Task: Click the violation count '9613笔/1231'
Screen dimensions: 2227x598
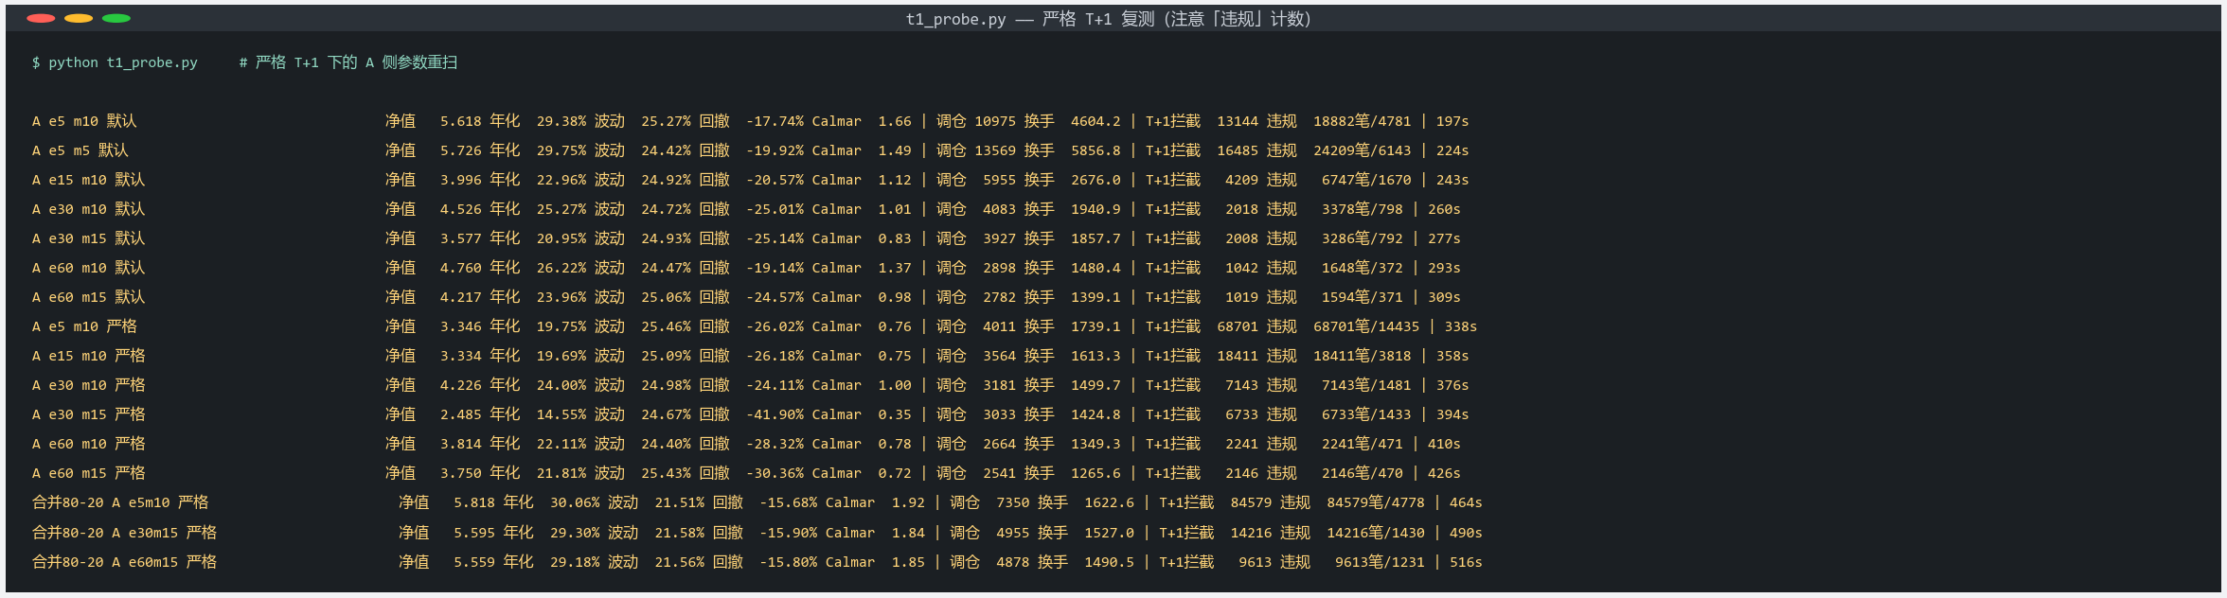Action: [1380, 562]
